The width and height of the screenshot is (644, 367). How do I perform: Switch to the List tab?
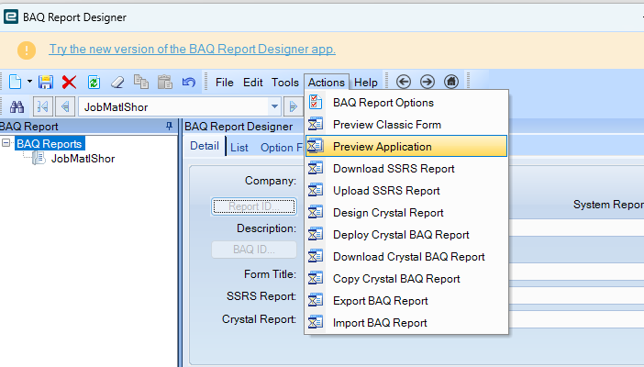point(239,147)
